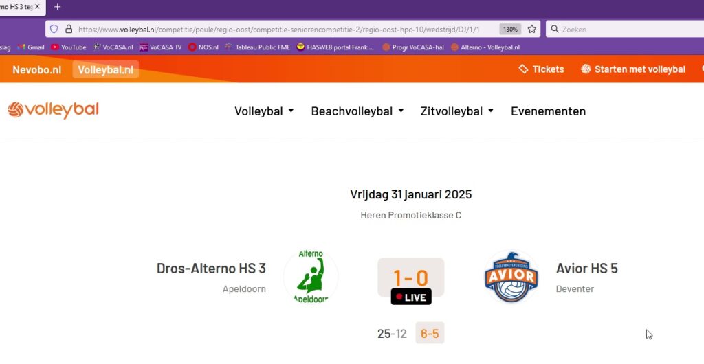Open a new browser tab
Viewport: 704px width, 364px height.
tap(58, 7)
